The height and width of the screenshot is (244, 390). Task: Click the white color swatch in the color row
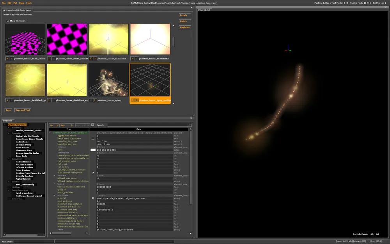tap(93, 150)
